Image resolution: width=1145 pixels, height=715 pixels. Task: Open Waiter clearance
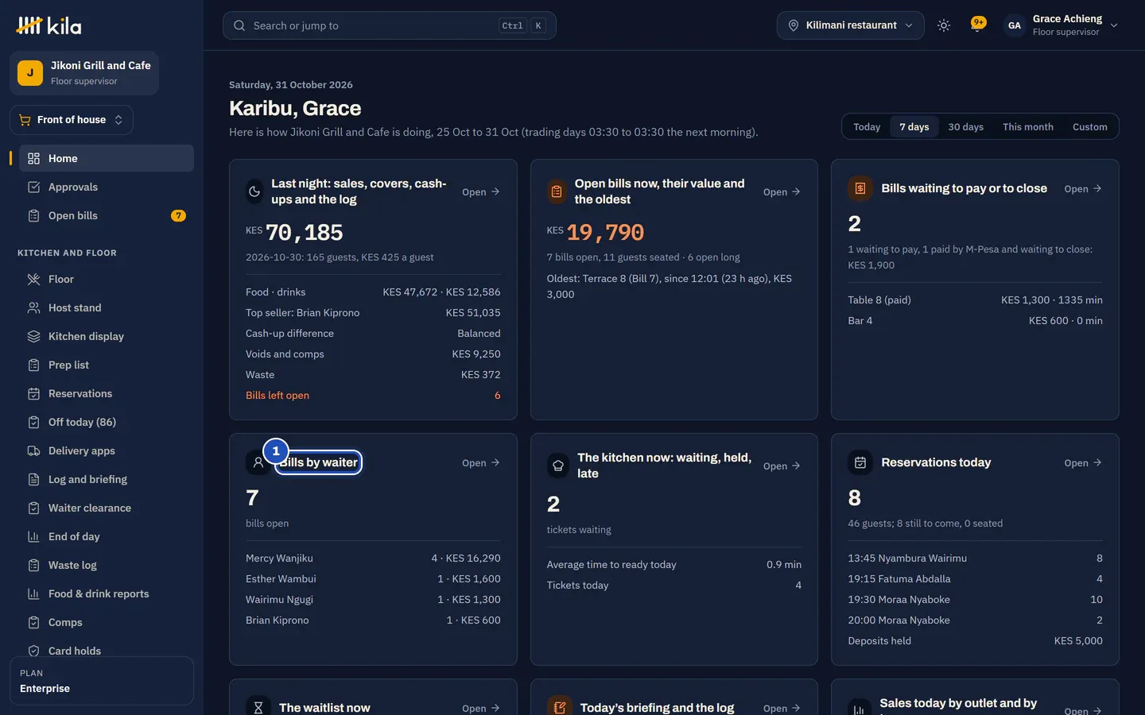pyautogui.click(x=106, y=508)
